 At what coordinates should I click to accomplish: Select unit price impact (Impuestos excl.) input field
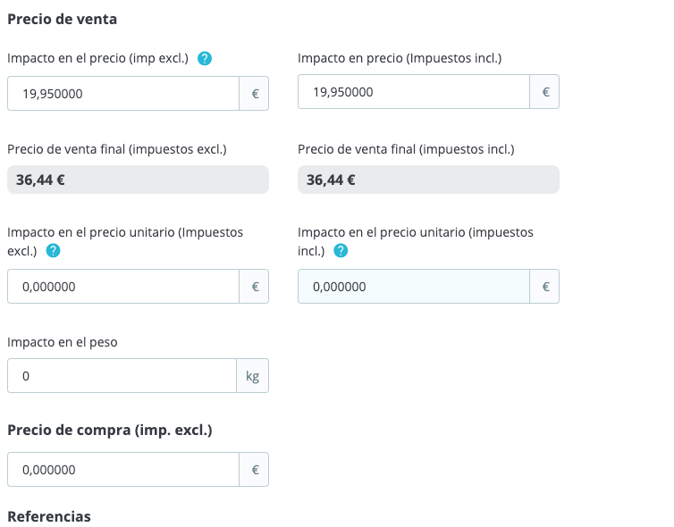pos(123,287)
